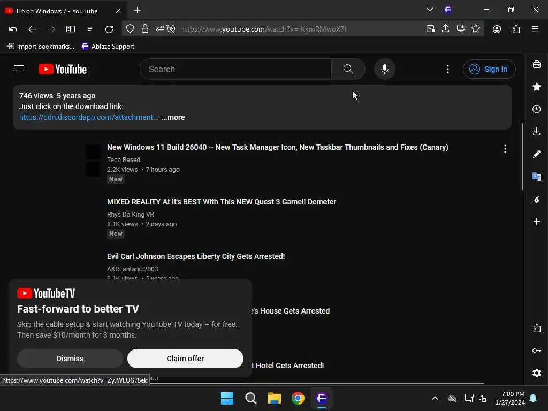Open a new tab with plus button
Image resolution: width=548 pixels, height=411 pixels.
pyautogui.click(x=138, y=11)
